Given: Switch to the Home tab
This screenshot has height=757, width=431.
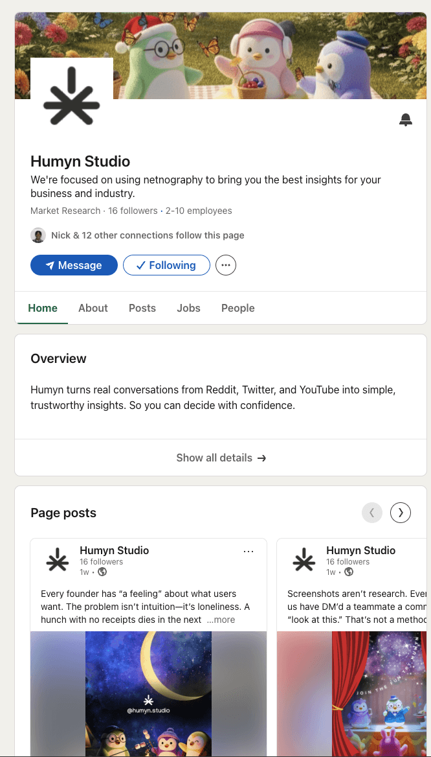Looking at the screenshot, I should [x=43, y=308].
